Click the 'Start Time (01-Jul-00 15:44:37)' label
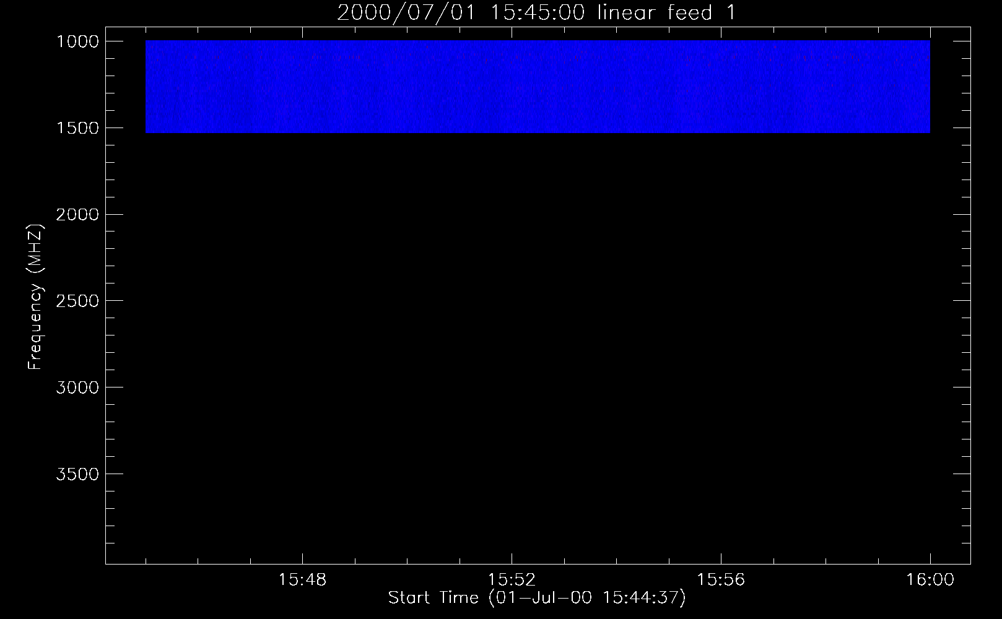This screenshot has width=1002, height=619. coord(537,598)
